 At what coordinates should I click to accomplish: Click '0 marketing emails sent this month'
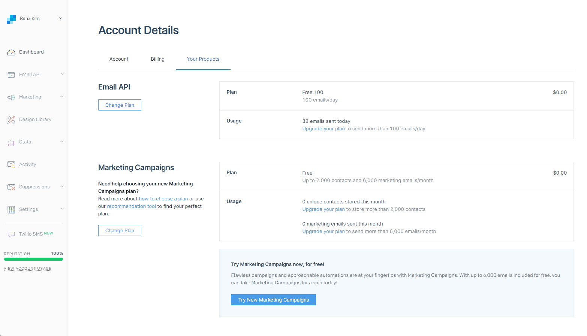coord(343,224)
